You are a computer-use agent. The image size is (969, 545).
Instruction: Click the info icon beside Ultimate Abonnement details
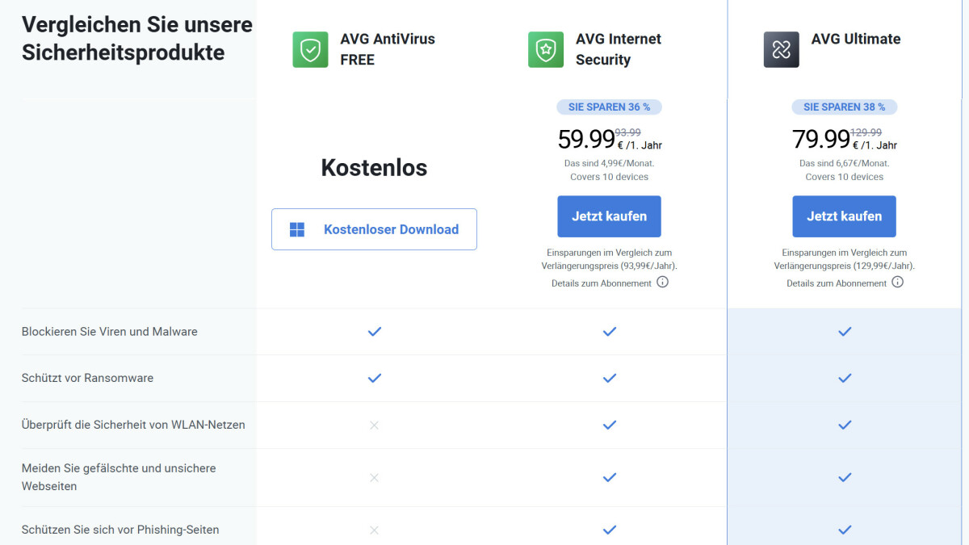[x=897, y=283]
